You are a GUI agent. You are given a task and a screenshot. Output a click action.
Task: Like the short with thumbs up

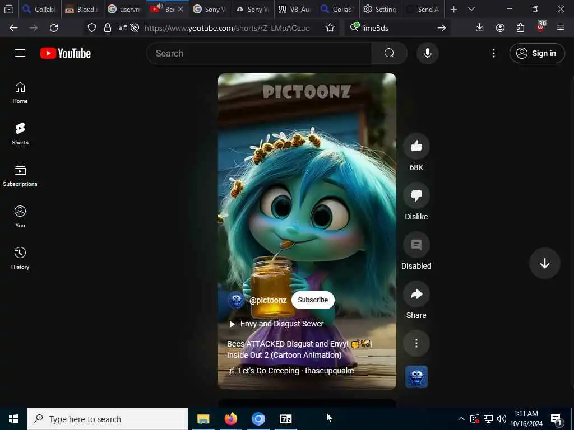pyautogui.click(x=416, y=146)
